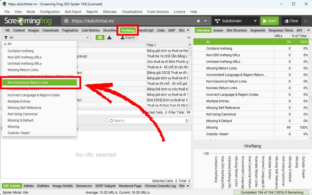The width and height of the screenshot is (312, 195).
Task: Select the Missing Self Reference filter
Action: 24,108
